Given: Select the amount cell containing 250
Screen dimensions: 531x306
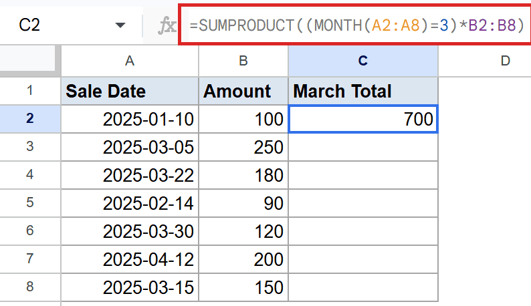Looking at the screenshot, I should click(x=243, y=147).
